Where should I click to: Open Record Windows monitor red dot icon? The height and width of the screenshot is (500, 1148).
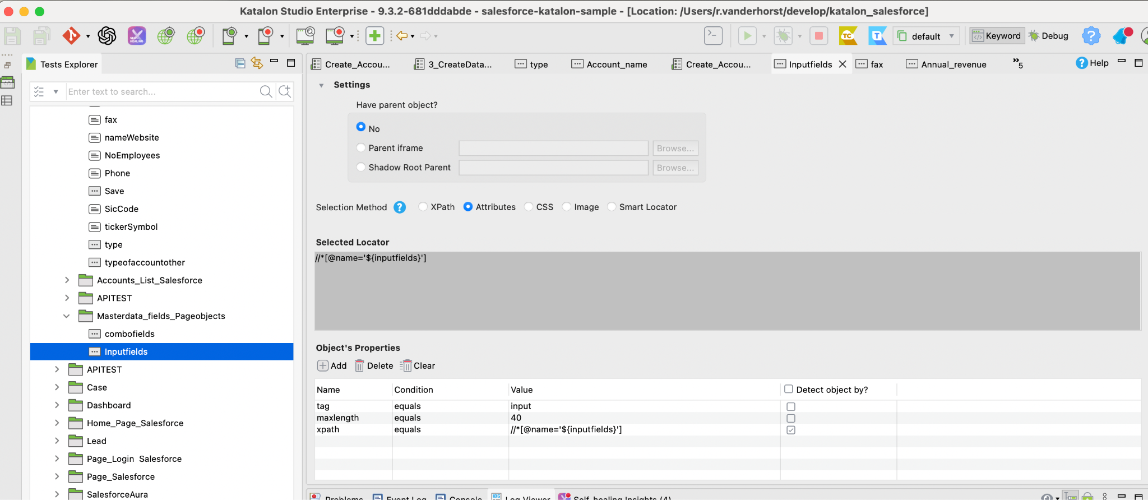point(335,36)
